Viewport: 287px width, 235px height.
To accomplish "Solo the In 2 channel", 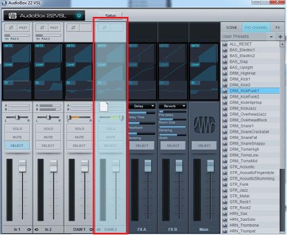I will [x=48, y=128].
